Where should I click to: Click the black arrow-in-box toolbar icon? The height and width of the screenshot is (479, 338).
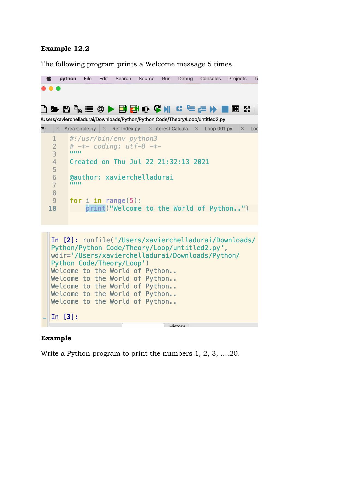coord(236,109)
